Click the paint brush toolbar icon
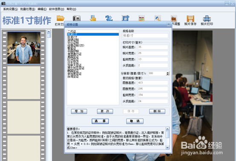 point(158,18)
